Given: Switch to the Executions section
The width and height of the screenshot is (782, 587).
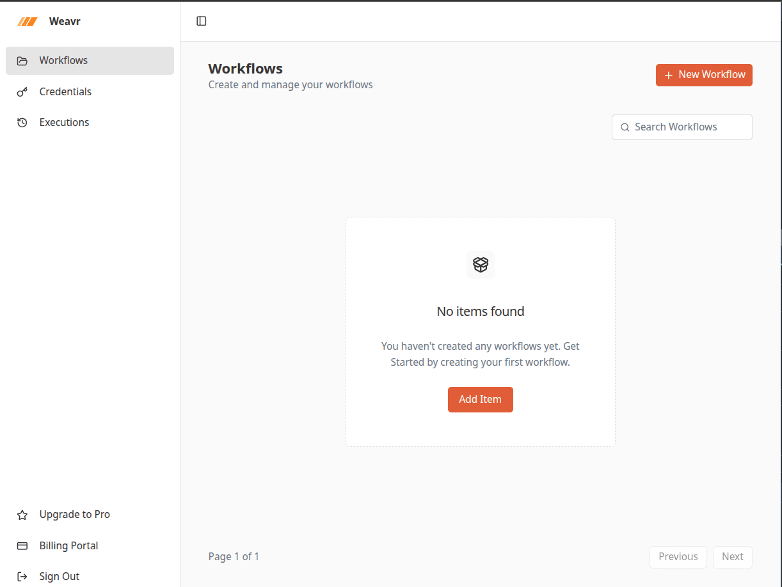Looking at the screenshot, I should click(65, 122).
